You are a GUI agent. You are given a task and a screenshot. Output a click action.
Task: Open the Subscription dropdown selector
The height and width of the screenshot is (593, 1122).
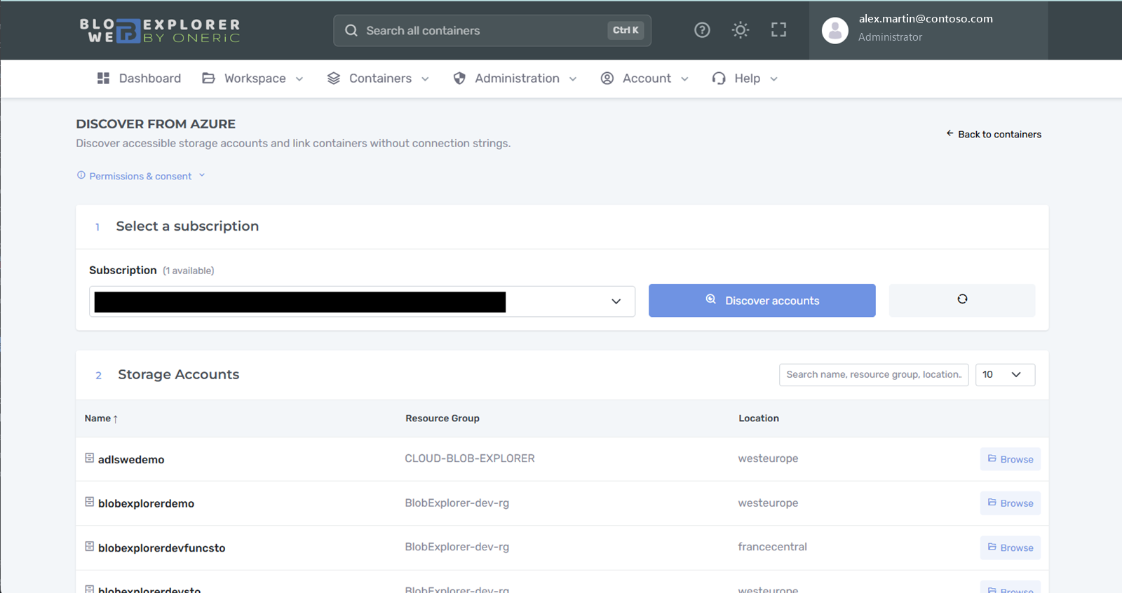click(x=362, y=301)
